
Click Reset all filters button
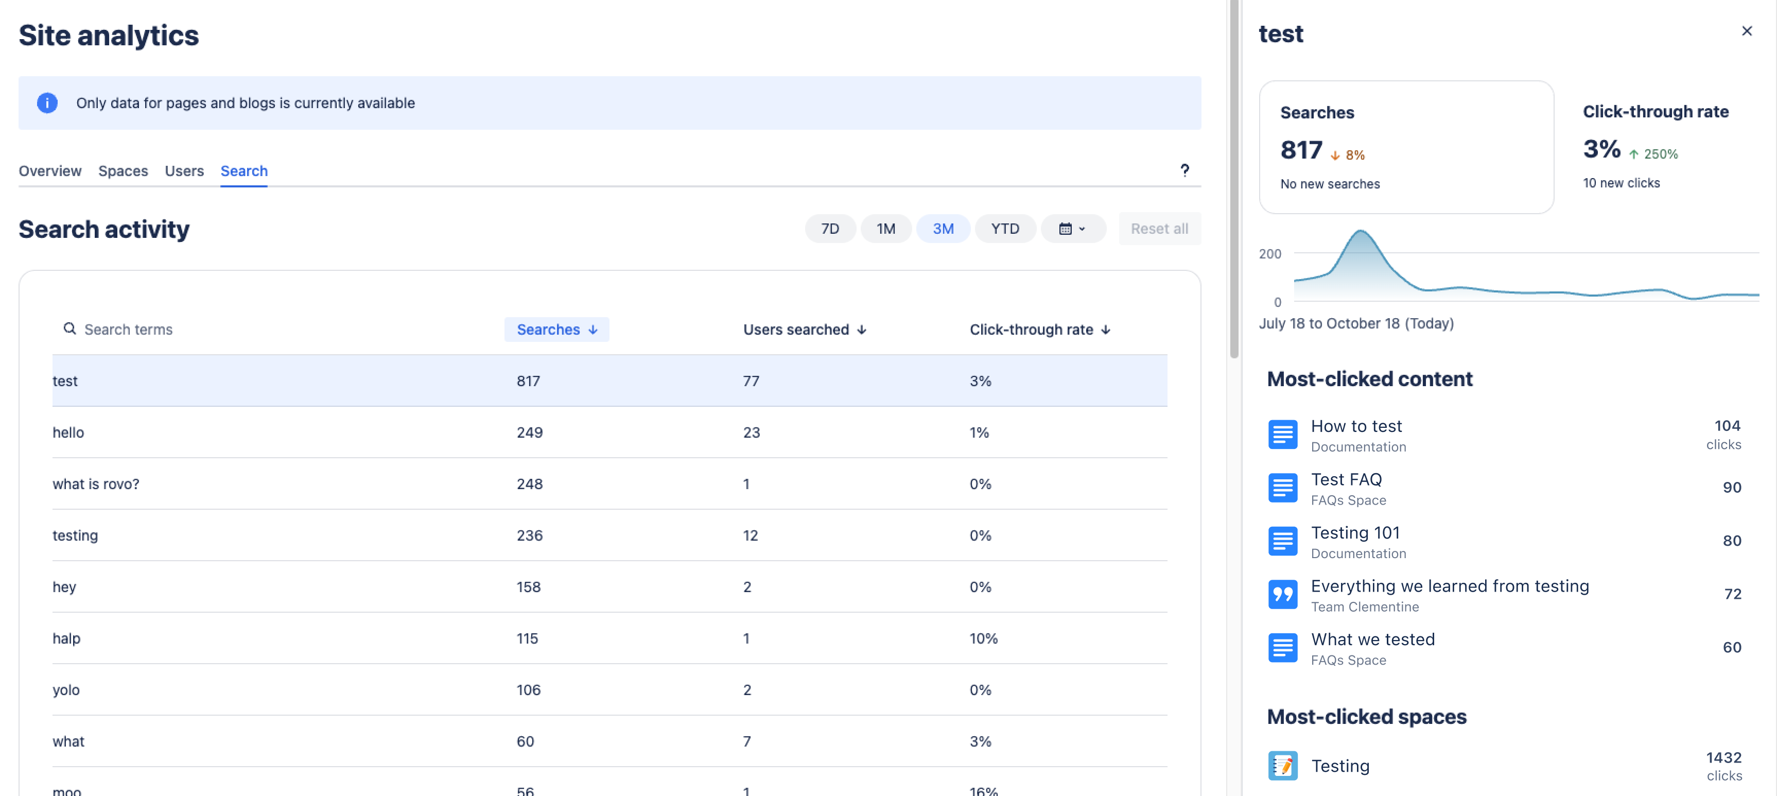pos(1159,228)
